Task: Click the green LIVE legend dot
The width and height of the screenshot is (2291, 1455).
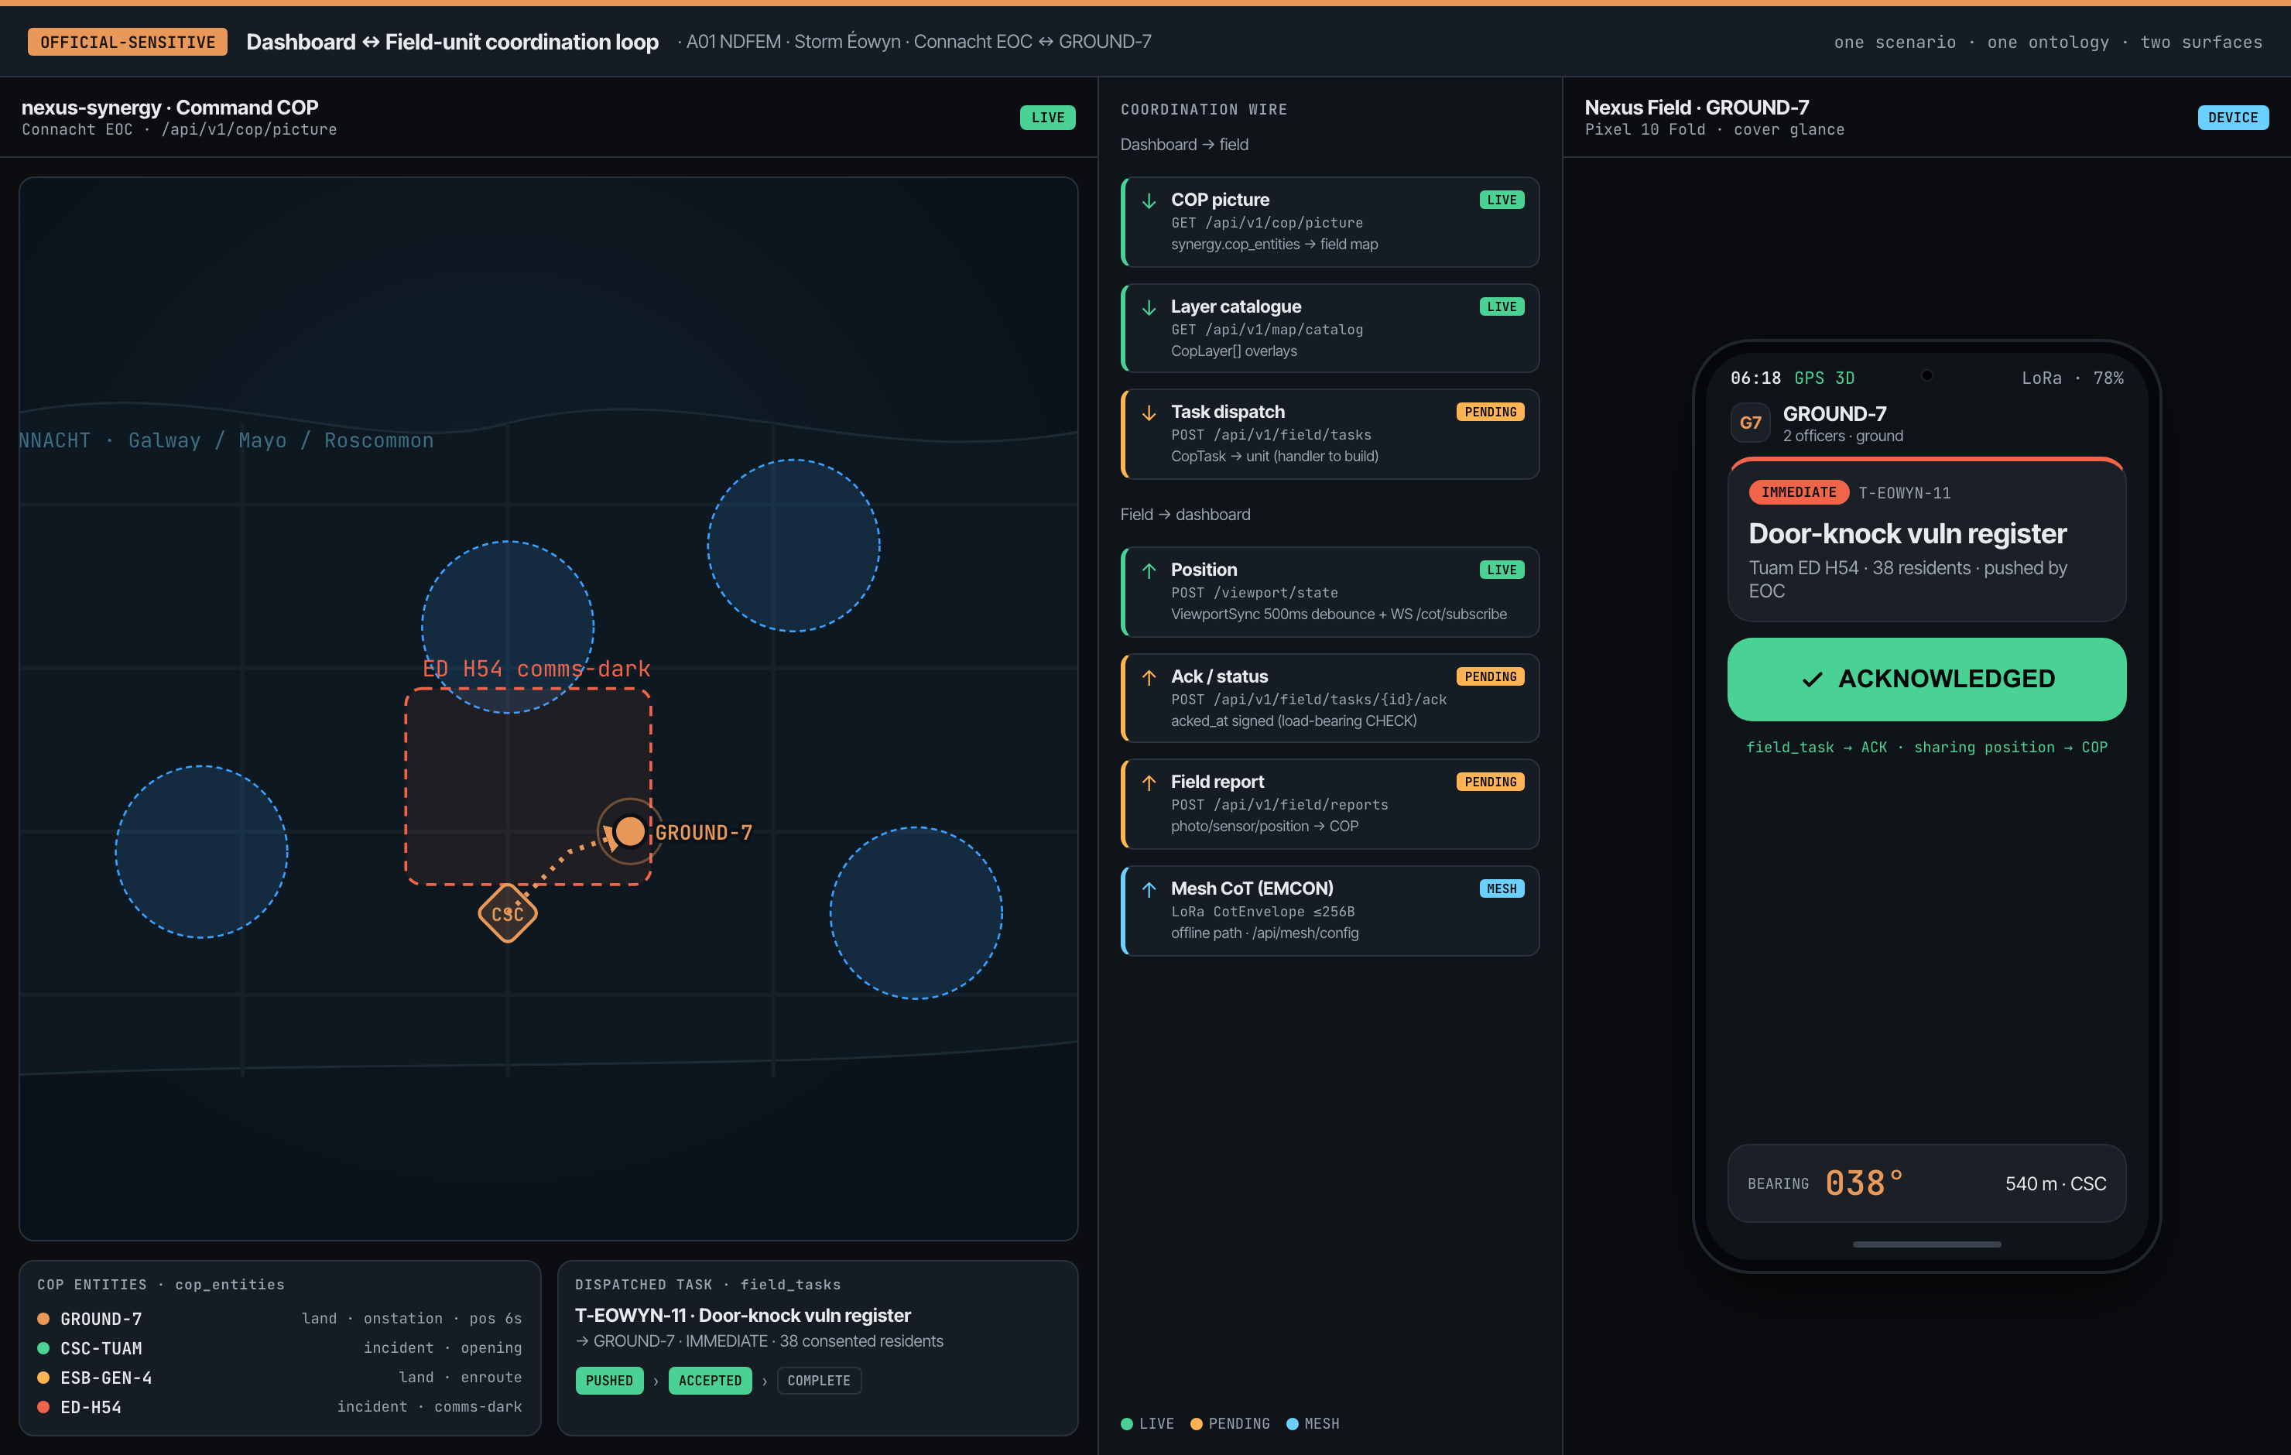Action: point(1126,1425)
